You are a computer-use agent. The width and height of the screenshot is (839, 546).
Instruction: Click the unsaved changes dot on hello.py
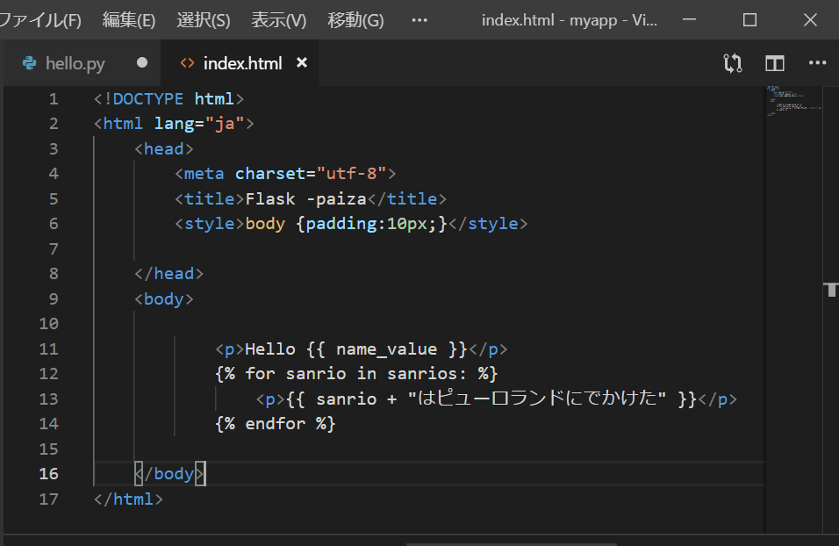(140, 62)
